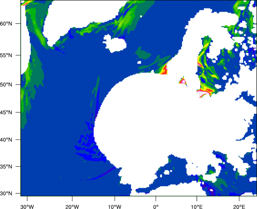Click the 60°N latitude label
The height and width of the screenshot is (209, 257).
(6, 23)
